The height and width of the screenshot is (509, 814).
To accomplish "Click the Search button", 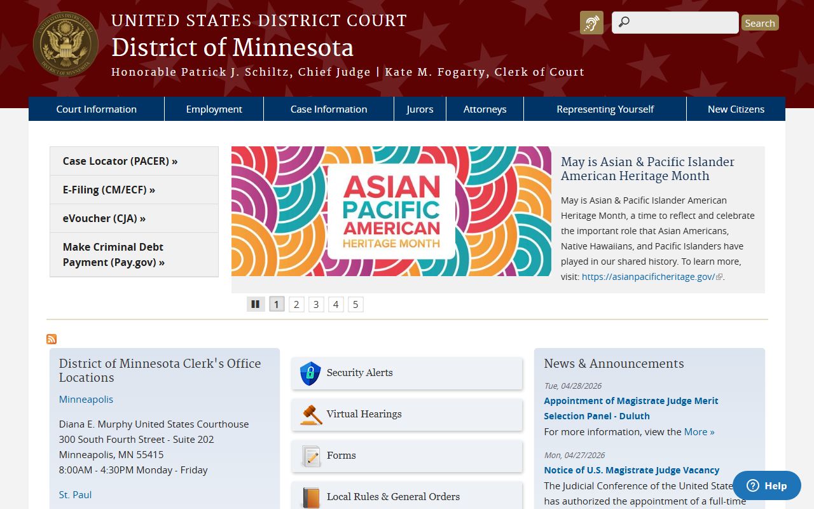I will [760, 23].
